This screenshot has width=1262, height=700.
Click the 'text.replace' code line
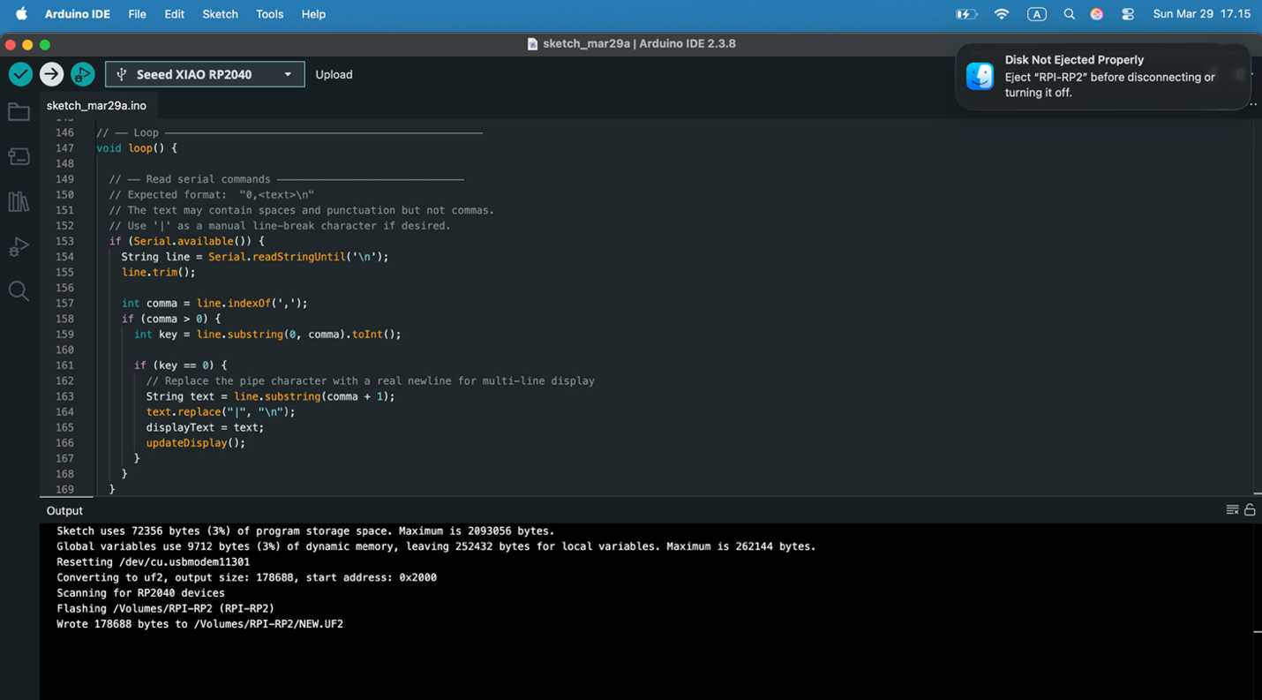click(x=221, y=411)
